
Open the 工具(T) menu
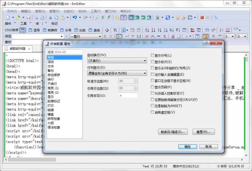(96, 11)
